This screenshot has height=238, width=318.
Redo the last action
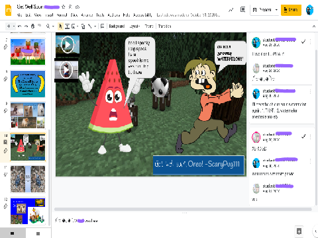tap(26, 26)
